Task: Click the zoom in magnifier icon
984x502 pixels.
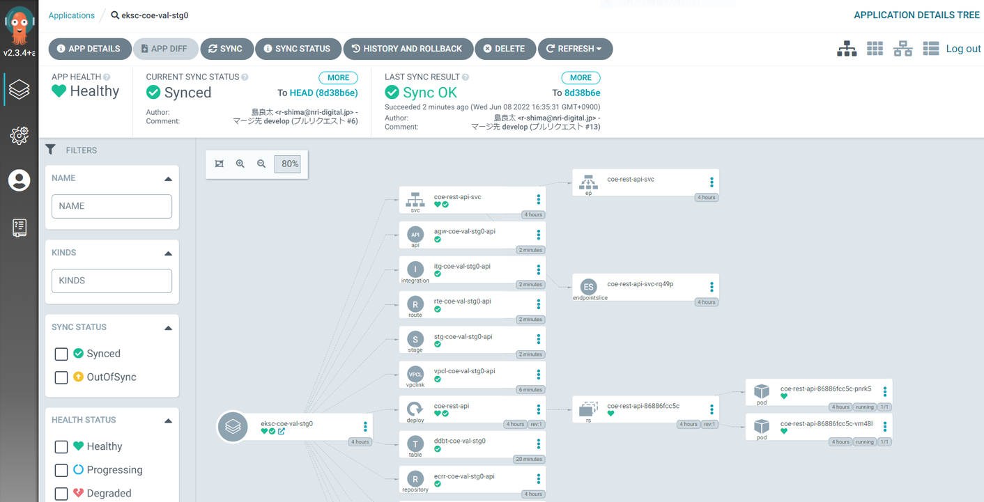Action: [240, 164]
